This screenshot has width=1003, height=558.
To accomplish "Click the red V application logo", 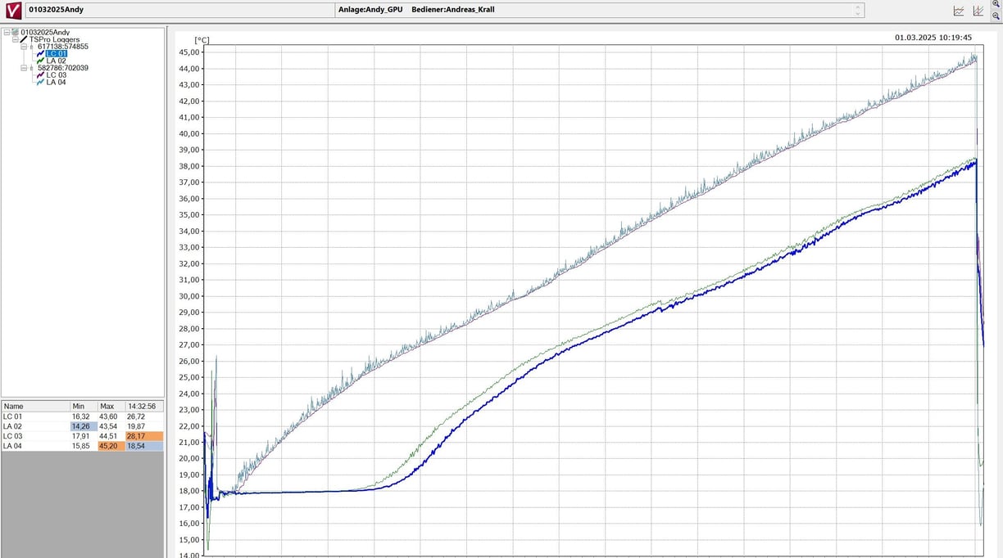I will point(13,11).
